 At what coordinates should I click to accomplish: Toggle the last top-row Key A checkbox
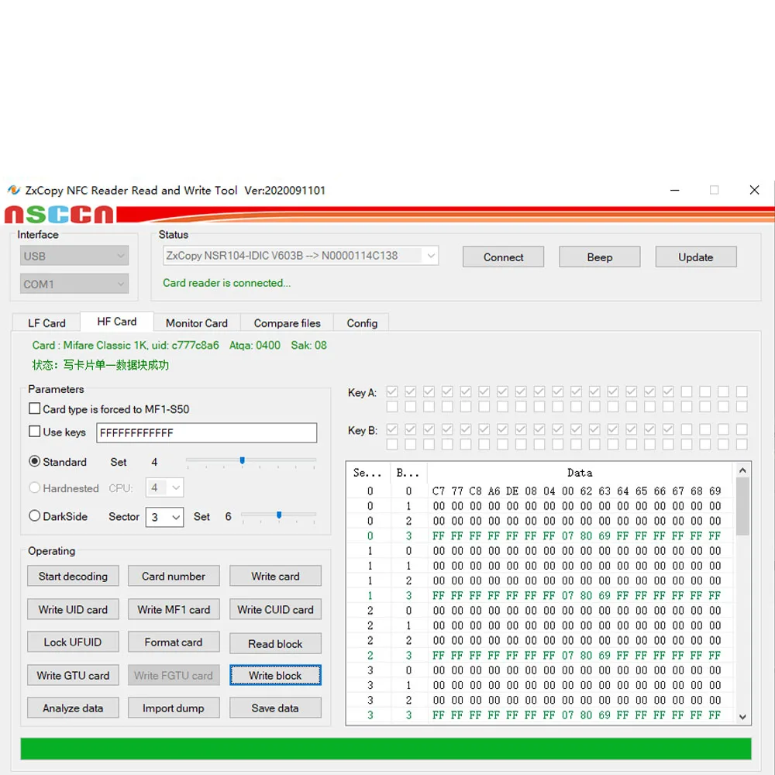[x=742, y=391]
